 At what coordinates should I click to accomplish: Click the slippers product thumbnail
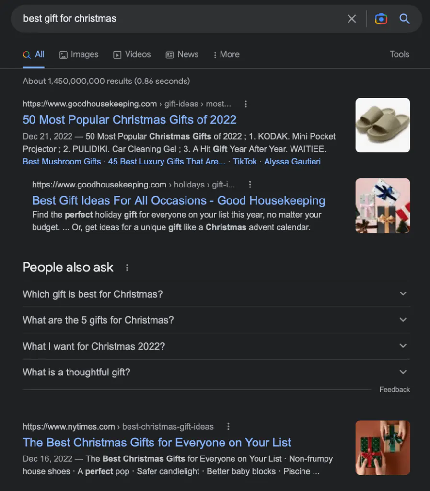pos(383,125)
